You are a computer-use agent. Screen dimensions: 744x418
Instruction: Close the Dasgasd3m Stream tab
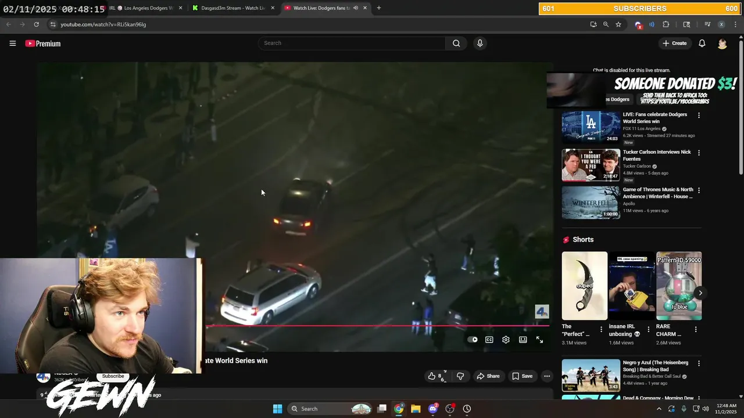[273, 8]
